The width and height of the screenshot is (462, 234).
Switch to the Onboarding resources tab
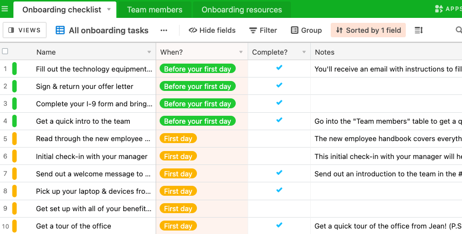click(242, 10)
